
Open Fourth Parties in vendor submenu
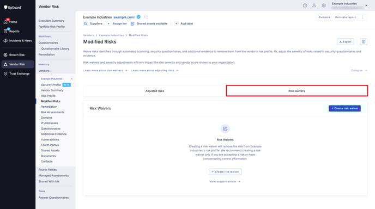click(x=50, y=145)
